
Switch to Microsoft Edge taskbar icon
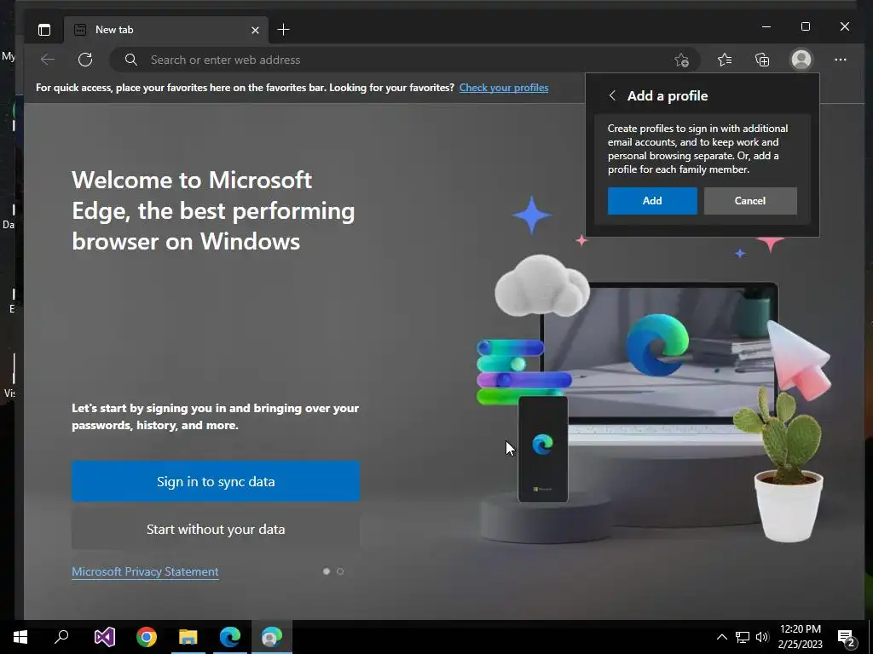coord(230,637)
